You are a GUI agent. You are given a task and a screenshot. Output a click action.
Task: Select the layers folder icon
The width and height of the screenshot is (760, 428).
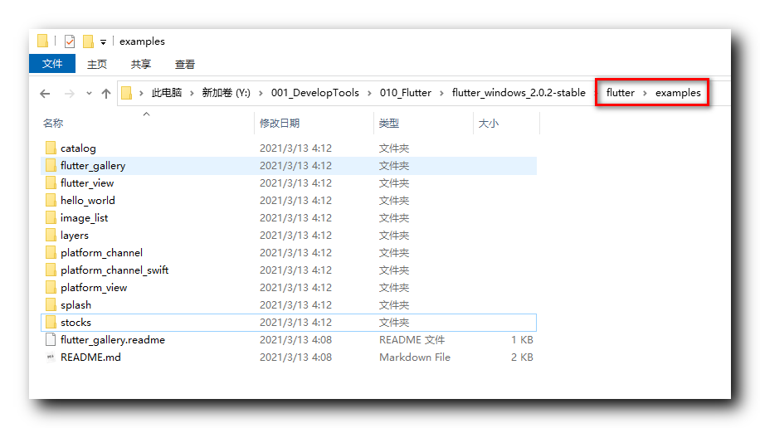pos(51,235)
